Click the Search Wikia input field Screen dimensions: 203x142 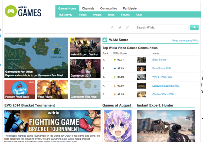click(x=162, y=27)
